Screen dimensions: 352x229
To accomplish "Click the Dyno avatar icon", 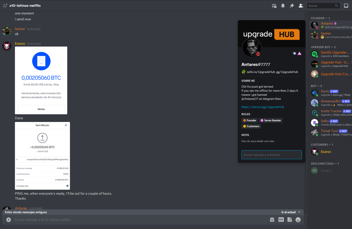I will pos(315,93).
